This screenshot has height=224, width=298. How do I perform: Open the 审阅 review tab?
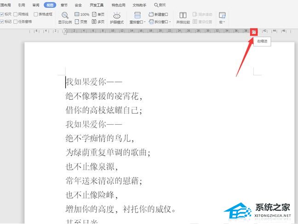[36, 5]
